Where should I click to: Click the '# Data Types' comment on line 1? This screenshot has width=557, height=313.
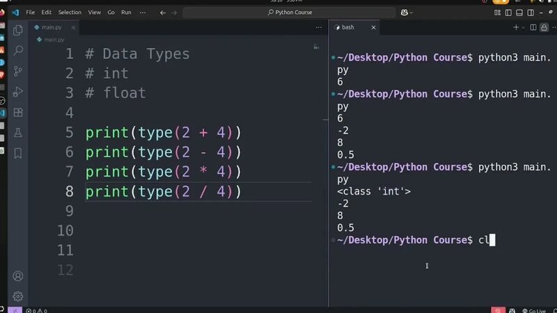coord(137,54)
